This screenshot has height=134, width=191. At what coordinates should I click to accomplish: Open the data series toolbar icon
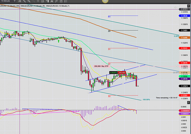tap(52, 1)
